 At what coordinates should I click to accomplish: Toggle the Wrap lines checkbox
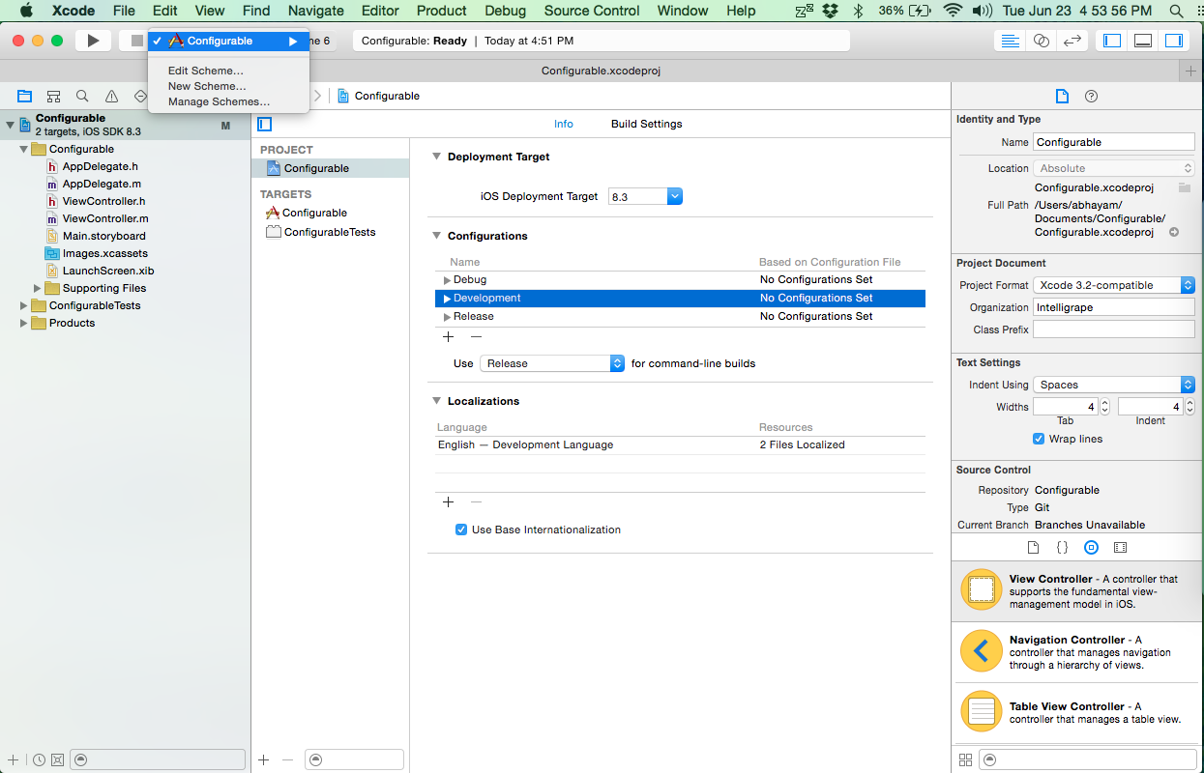point(1040,439)
